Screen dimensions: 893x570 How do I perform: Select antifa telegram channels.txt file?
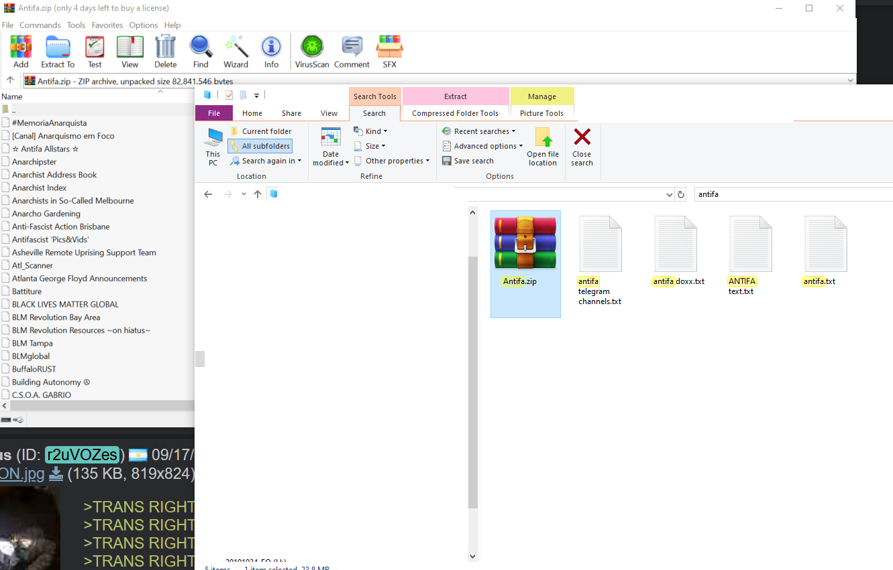coord(600,261)
